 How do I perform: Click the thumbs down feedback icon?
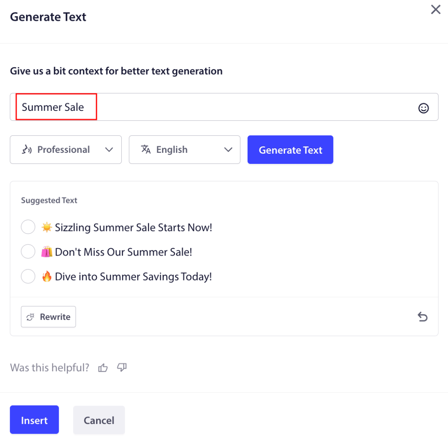(122, 368)
